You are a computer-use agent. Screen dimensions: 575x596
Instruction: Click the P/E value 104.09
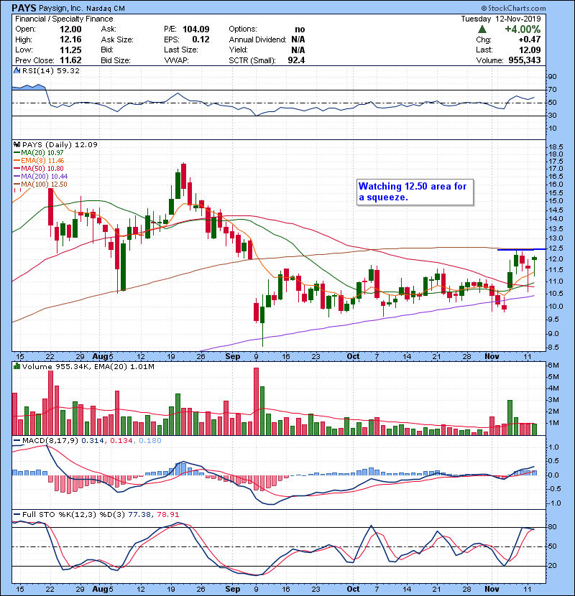196,29
